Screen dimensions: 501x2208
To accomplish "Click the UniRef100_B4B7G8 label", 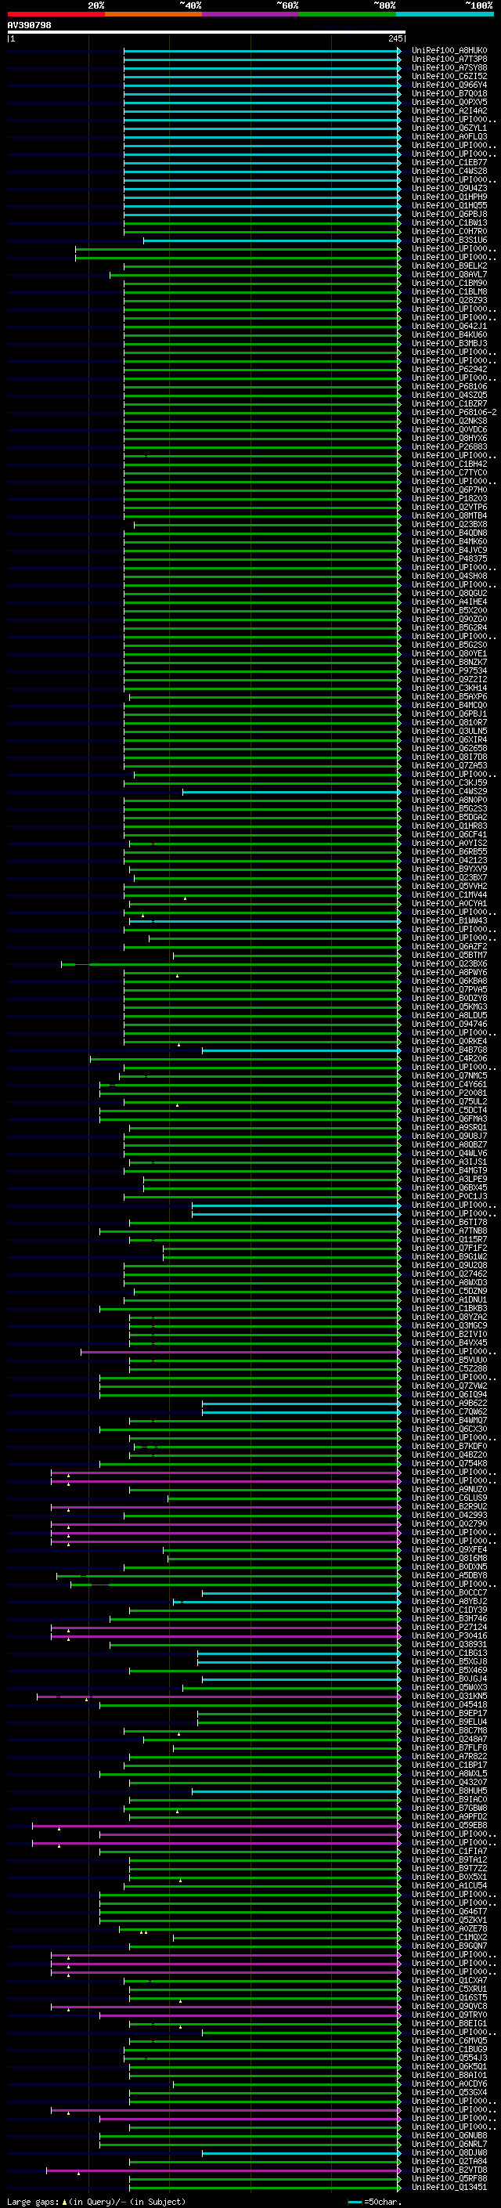I will 449,1050.
